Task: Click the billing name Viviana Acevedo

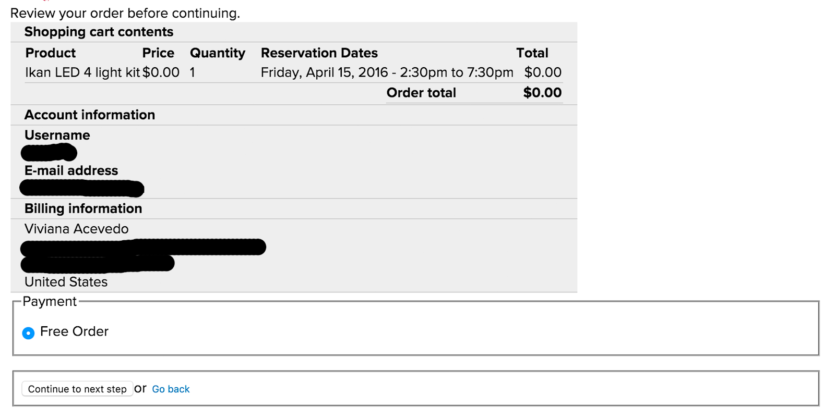Action: click(77, 229)
